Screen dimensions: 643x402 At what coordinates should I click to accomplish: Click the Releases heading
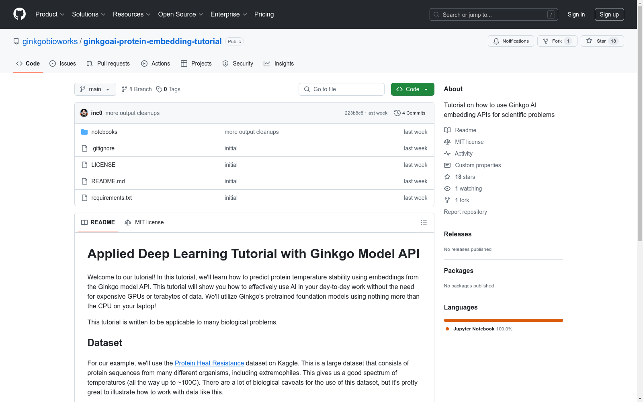click(x=458, y=234)
